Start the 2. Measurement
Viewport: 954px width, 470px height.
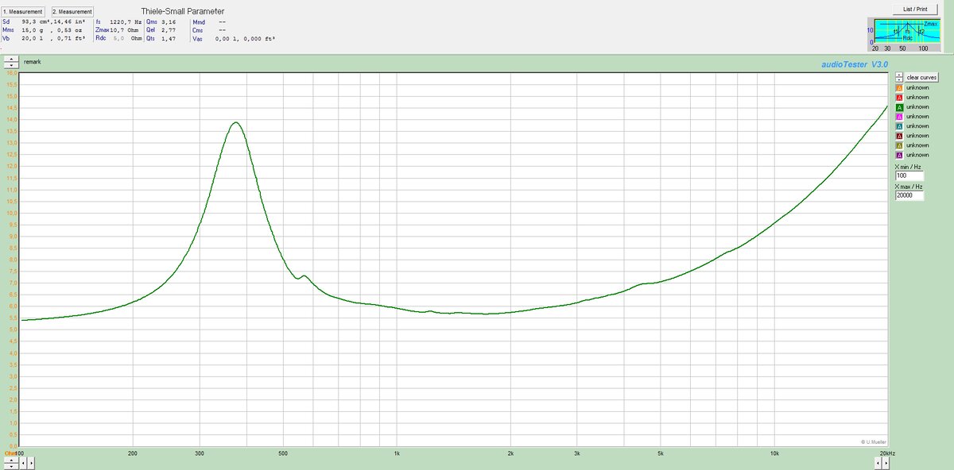coord(72,12)
